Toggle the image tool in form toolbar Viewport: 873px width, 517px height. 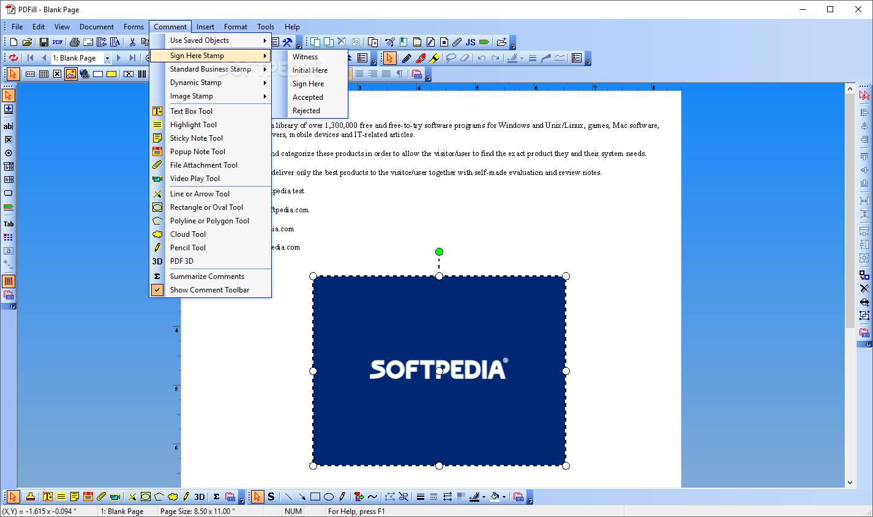(71, 74)
